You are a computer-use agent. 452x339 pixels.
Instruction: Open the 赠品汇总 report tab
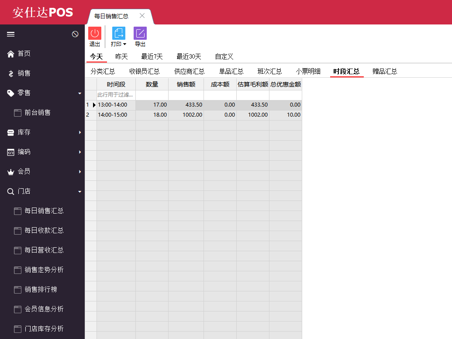point(385,71)
